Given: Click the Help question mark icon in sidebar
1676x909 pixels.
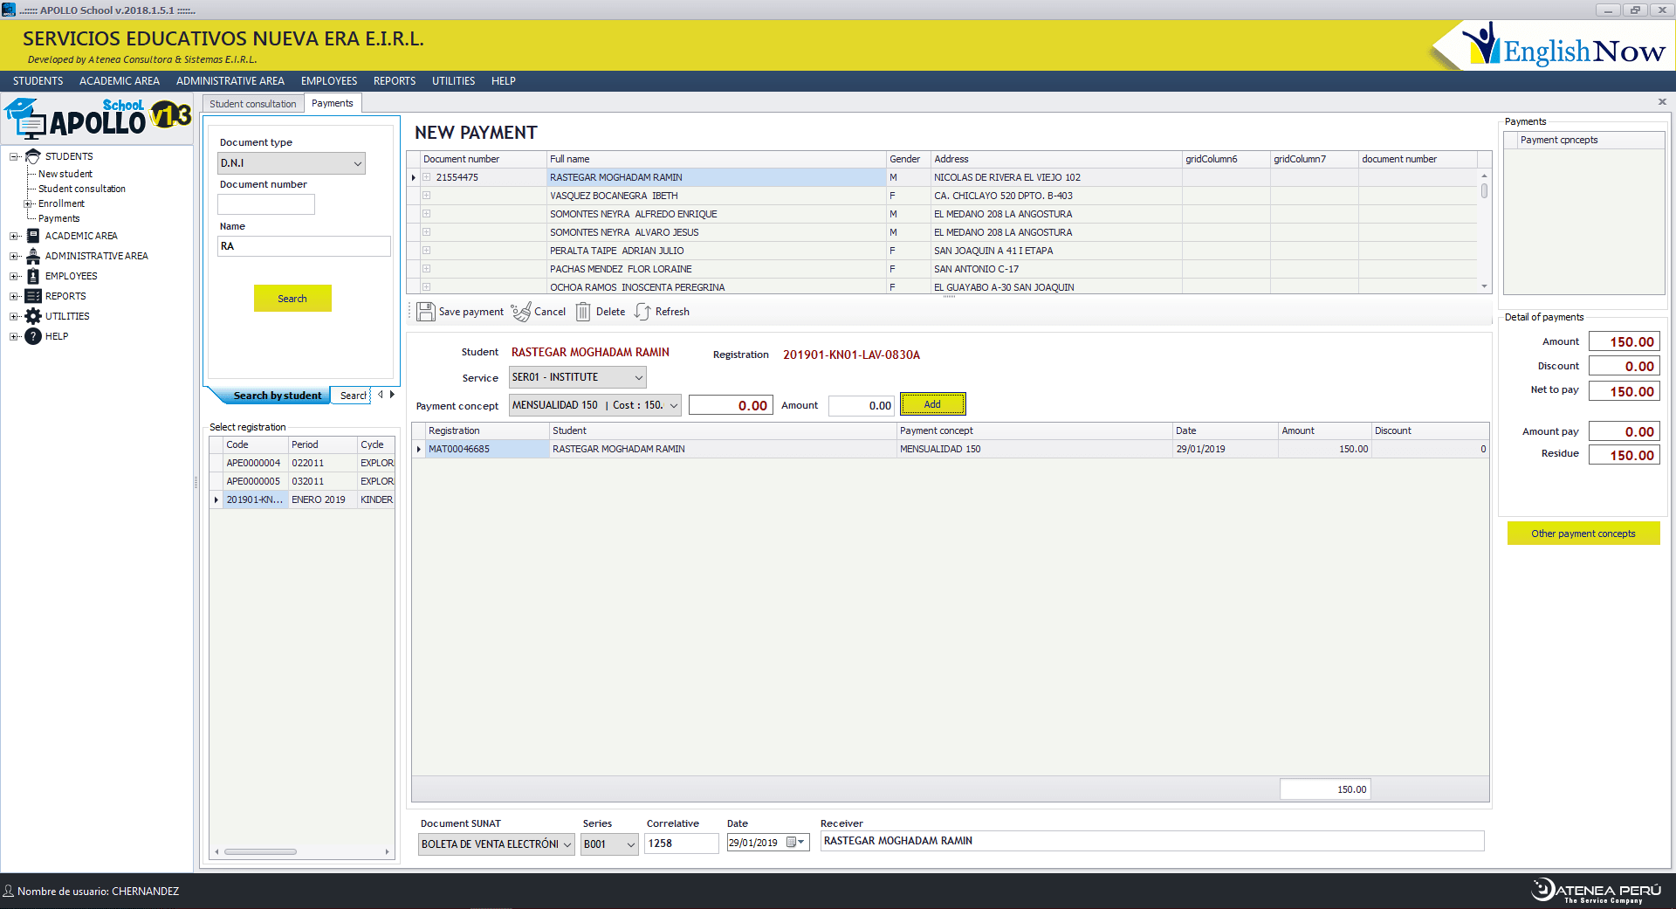Looking at the screenshot, I should [33, 336].
